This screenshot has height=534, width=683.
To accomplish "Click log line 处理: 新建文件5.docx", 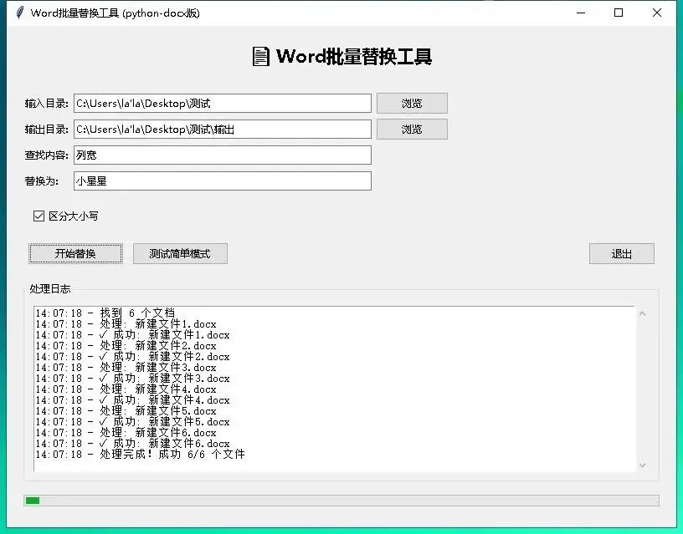I will (126, 411).
